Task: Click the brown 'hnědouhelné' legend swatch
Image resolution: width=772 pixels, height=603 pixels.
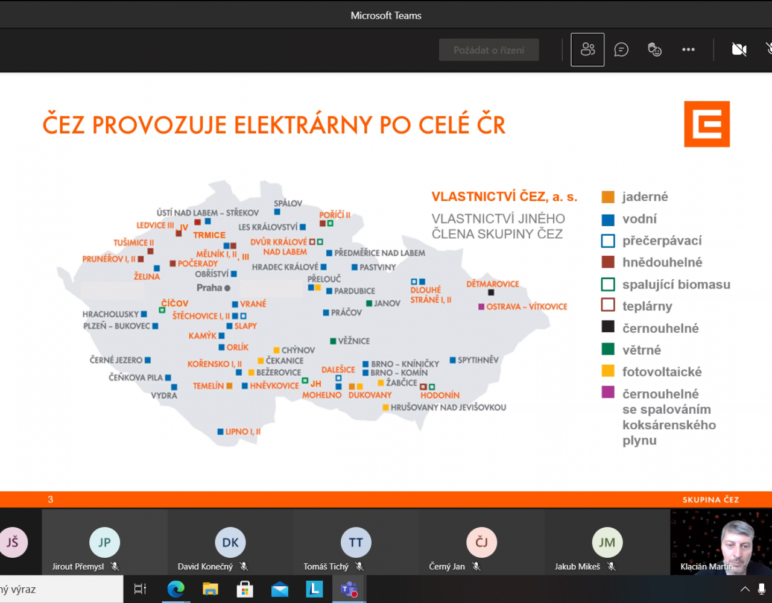Action: [x=608, y=262]
